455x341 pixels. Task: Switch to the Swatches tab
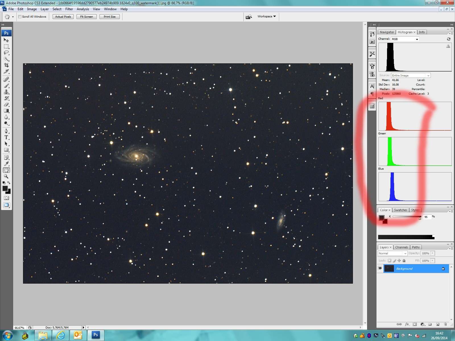[x=400, y=210]
